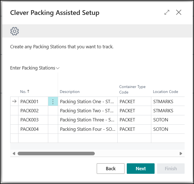The image size is (194, 184).
Task: Close the Clever Packing Assisted Setup dialog
Action: (x=179, y=12)
